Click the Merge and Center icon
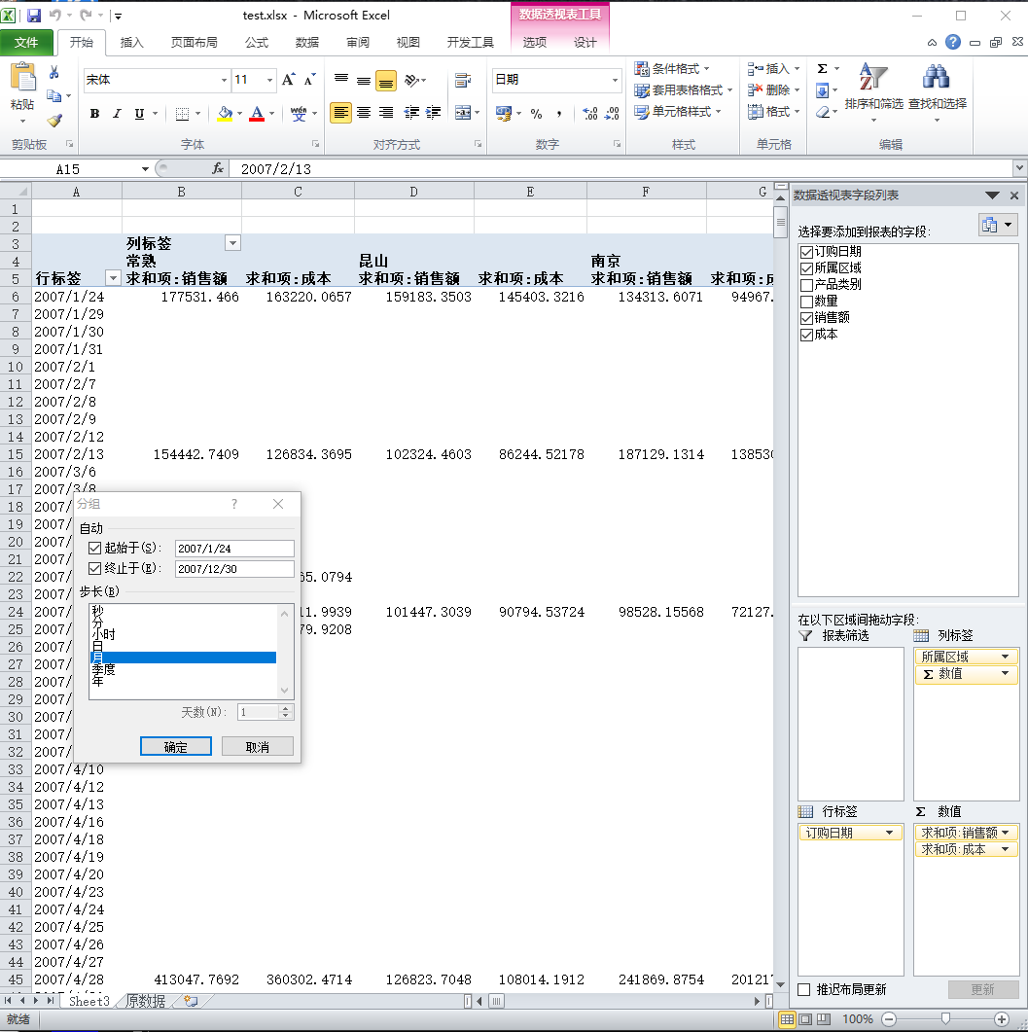1028x1032 pixels. click(463, 113)
